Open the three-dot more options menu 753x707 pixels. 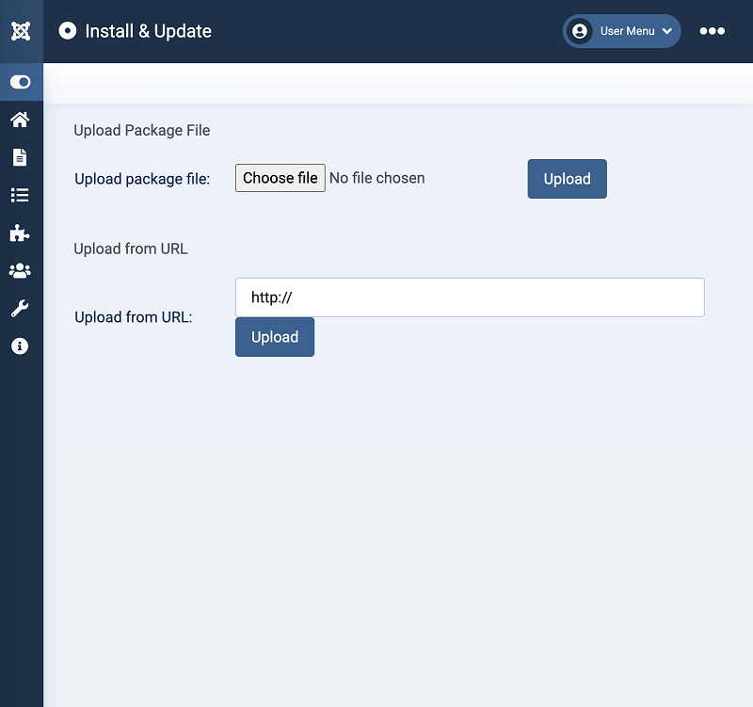point(713,31)
